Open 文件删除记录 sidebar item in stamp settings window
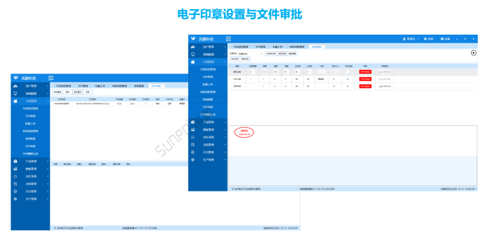This screenshot has width=492, height=238. 208,115
